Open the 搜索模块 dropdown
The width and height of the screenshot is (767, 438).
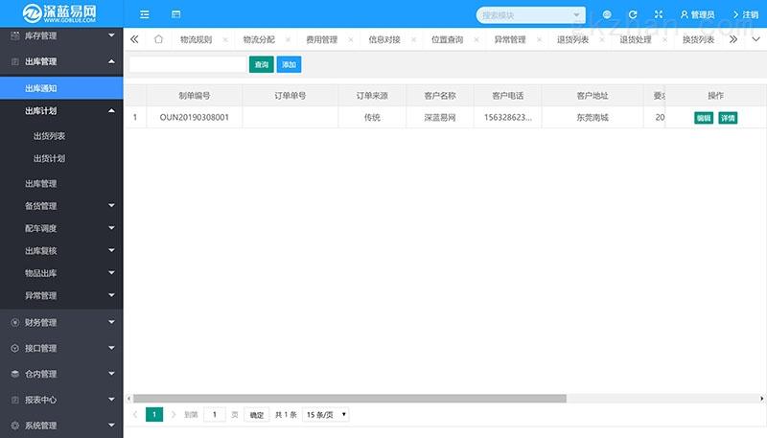click(x=530, y=15)
